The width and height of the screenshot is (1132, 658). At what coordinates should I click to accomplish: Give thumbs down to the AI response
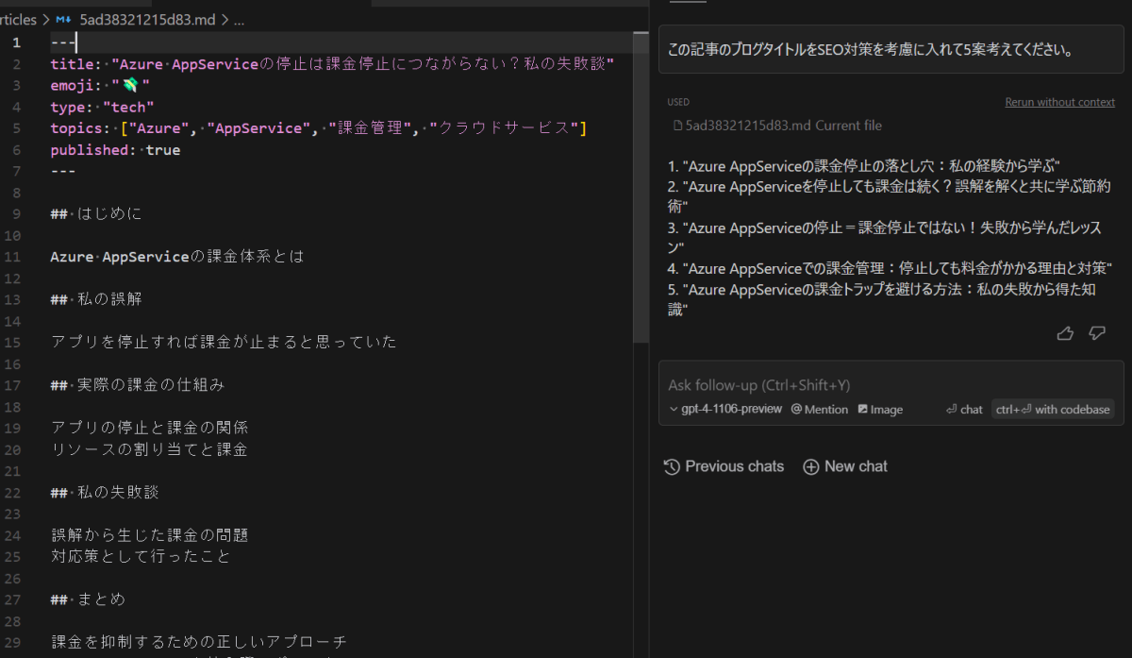[1096, 333]
